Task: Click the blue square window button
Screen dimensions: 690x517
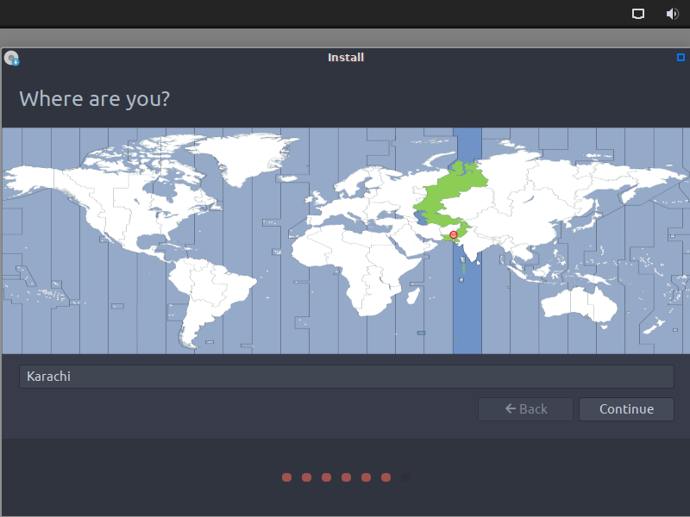Action: coord(681,58)
